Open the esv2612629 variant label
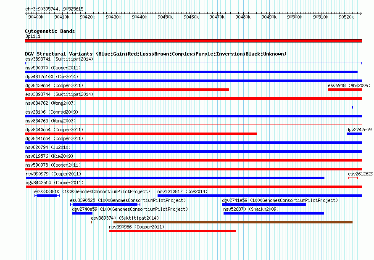Image resolution: width=374 pixels, height=260 pixels. 361,174
